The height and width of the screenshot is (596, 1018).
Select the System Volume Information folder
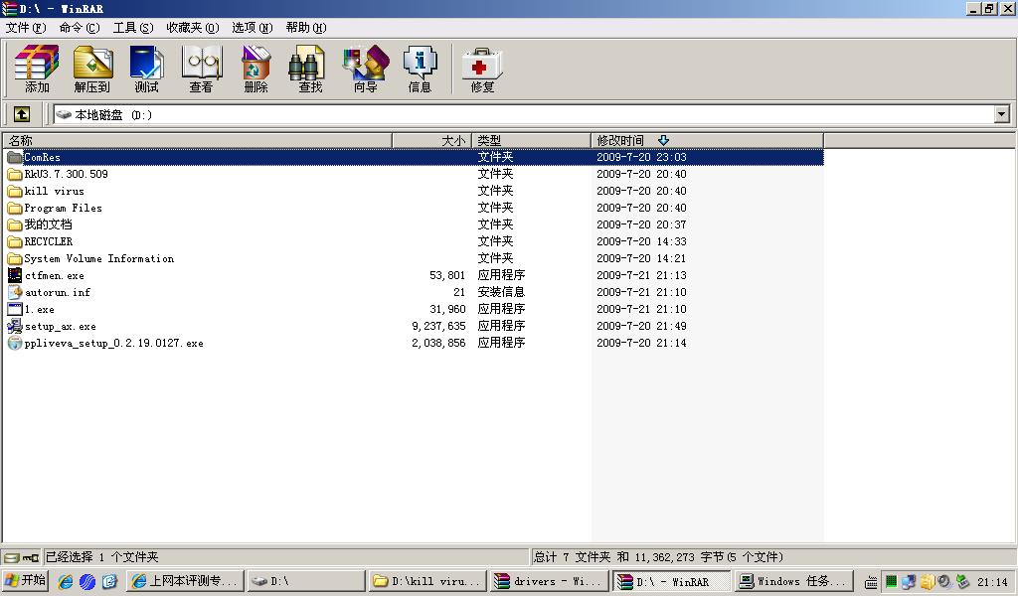pyautogui.click(x=90, y=258)
